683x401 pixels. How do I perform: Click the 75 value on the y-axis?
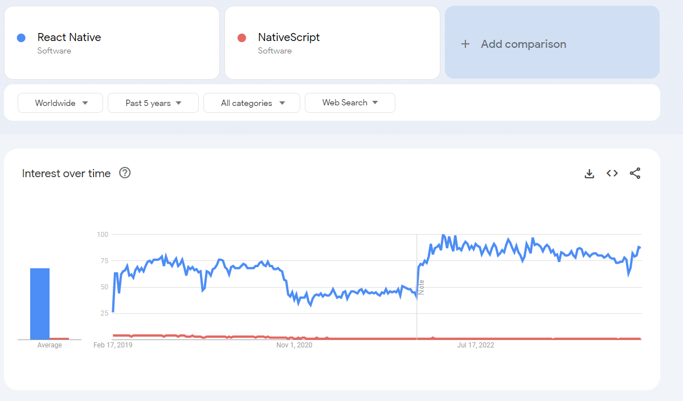[104, 260]
